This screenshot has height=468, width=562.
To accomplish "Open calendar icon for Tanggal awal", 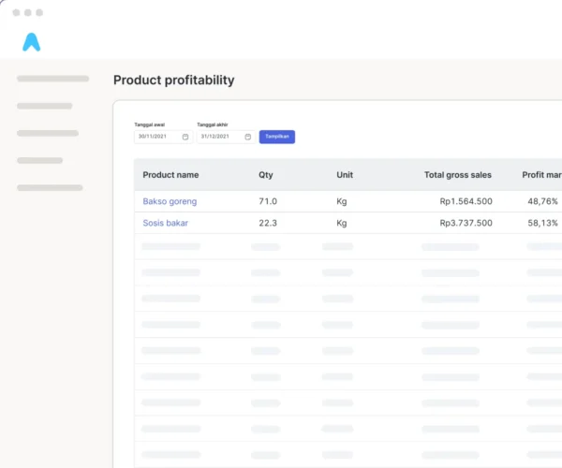I will tap(185, 137).
